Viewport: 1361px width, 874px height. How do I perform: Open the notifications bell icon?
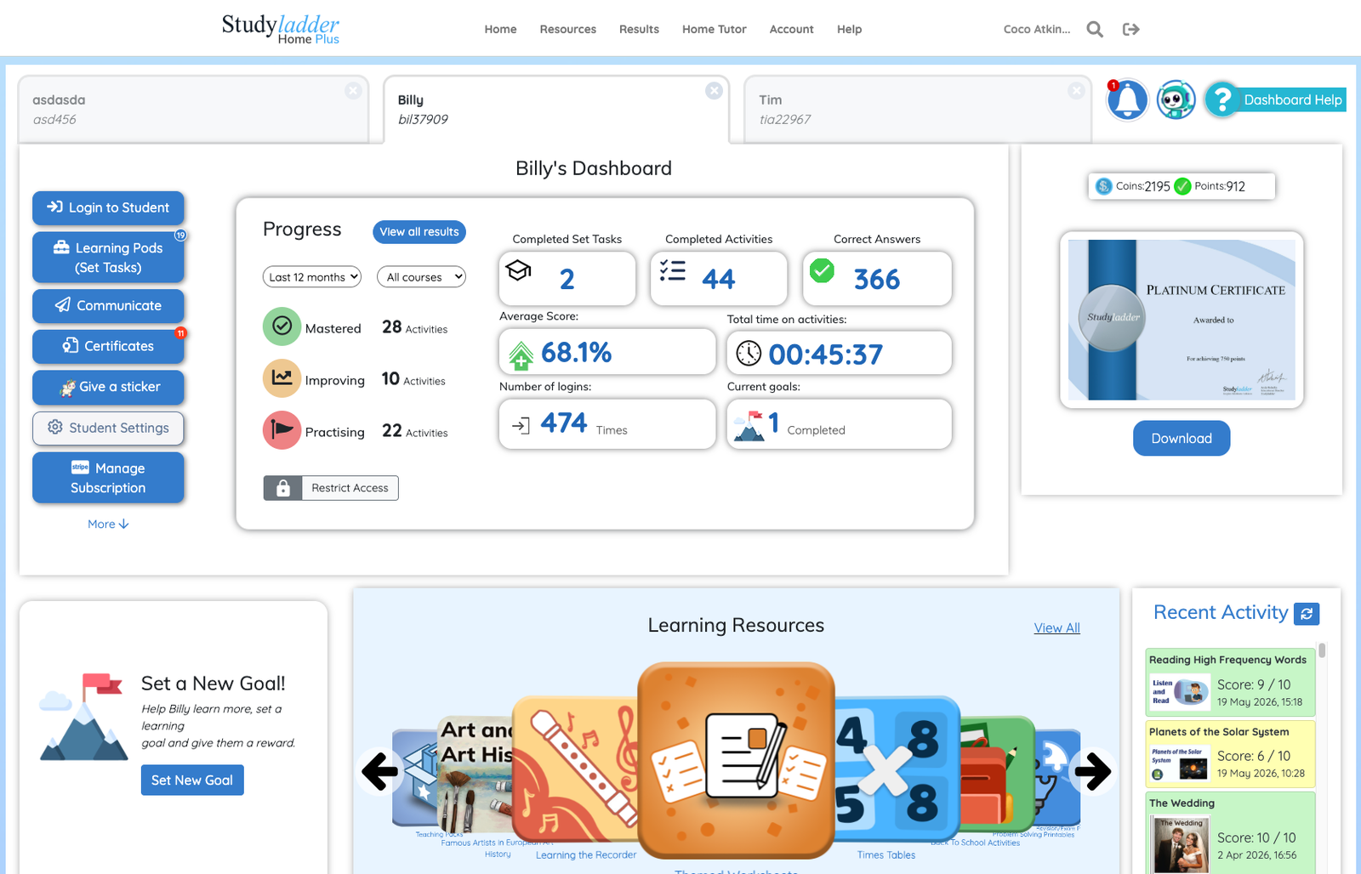click(1127, 100)
